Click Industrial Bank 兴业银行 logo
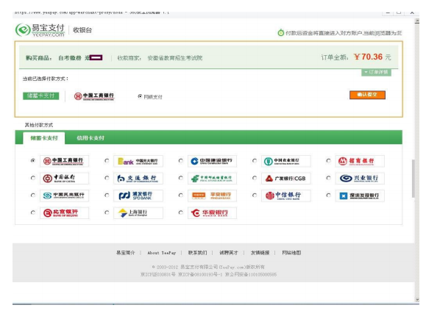The height and width of the screenshot is (319, 426). coord(360,179)
